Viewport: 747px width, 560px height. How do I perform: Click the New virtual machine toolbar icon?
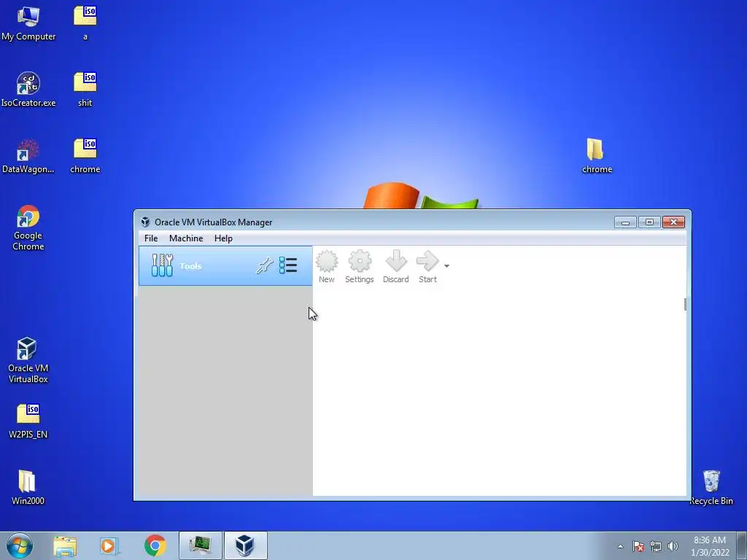(327, 267)
